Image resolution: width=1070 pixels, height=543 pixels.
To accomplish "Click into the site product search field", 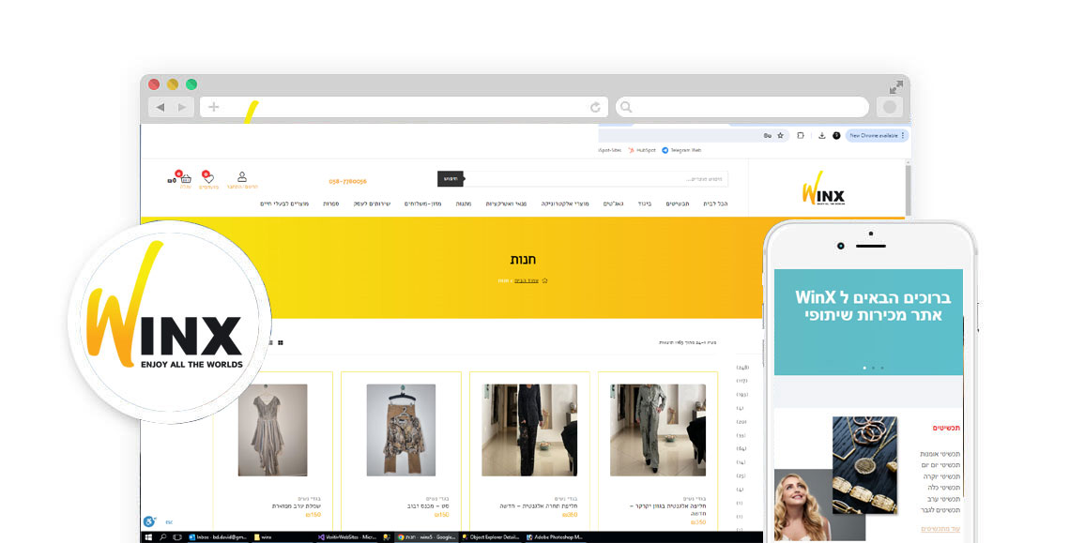I will coord(595,179).
